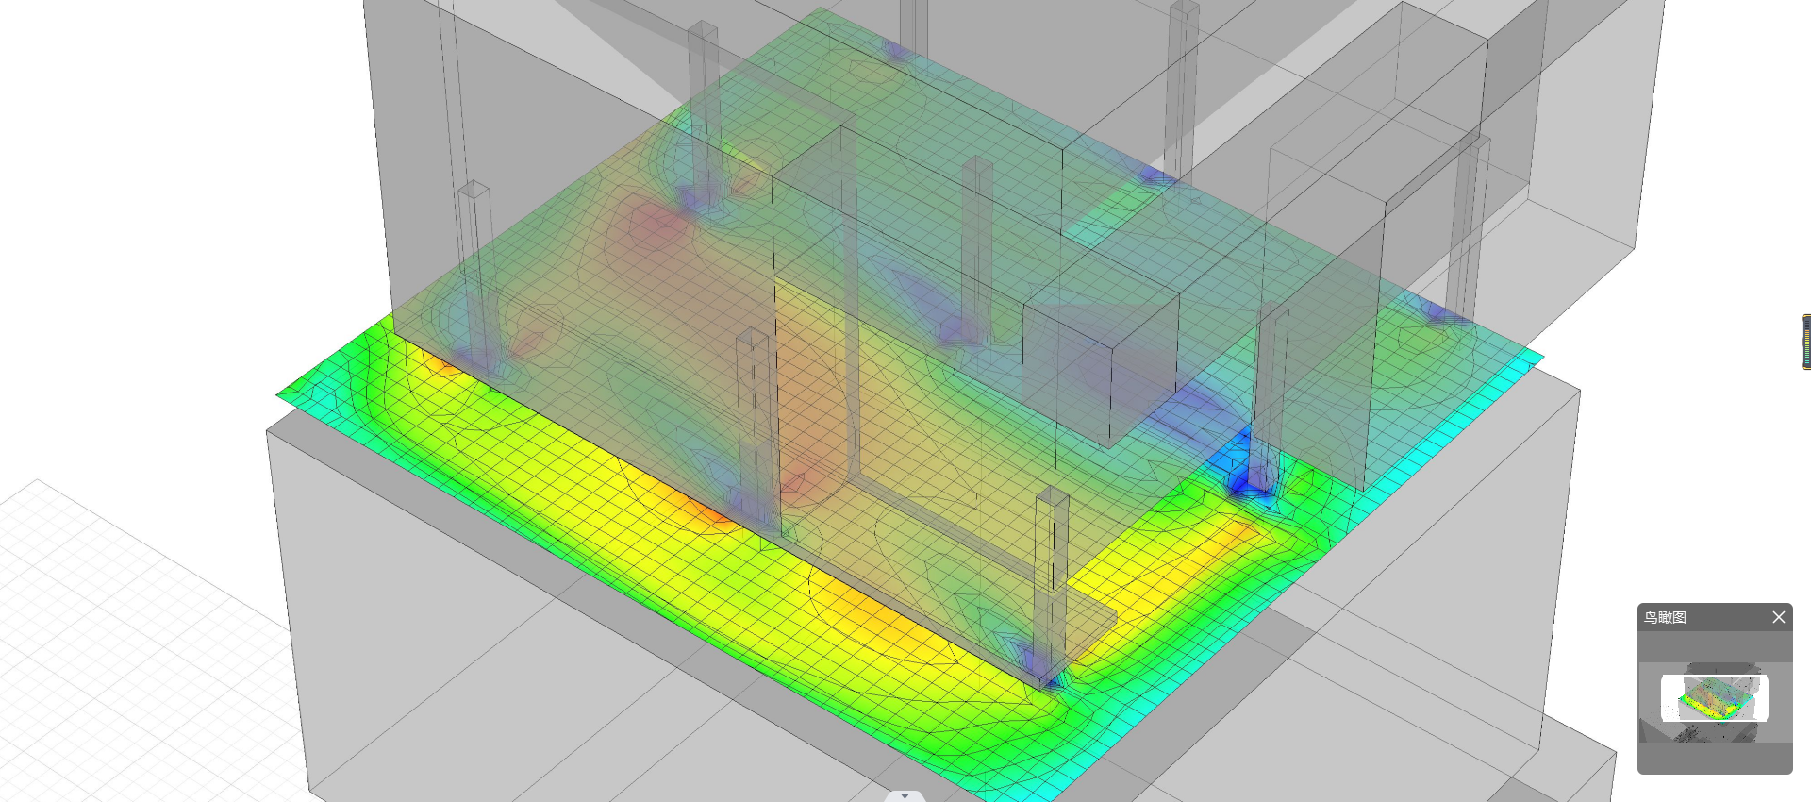Click the yellow strip on the slab's right-front edge
The width and height of the screenshot is (1811, 802).
(1179, 566)
